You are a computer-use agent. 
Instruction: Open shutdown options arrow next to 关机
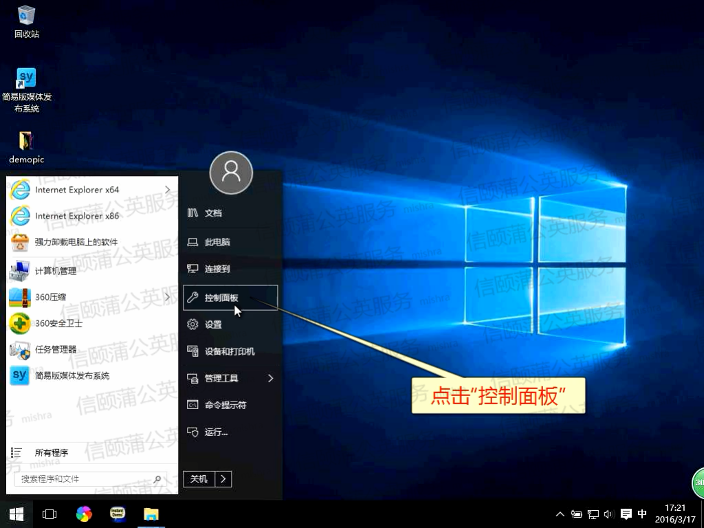(x=224, y=478)
